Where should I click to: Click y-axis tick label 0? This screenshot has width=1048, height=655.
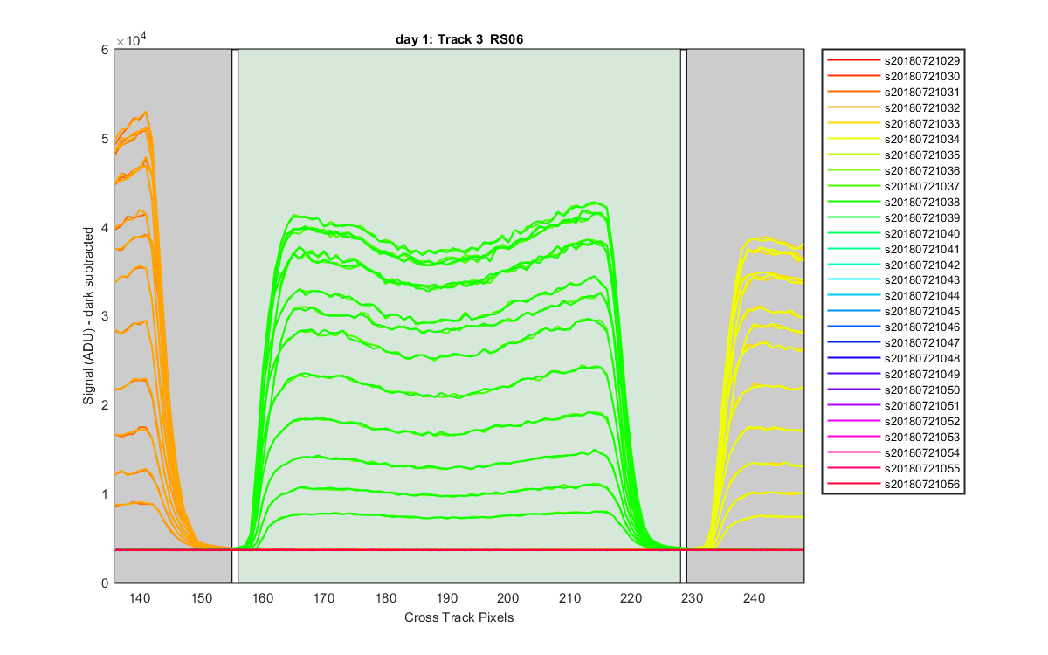106,583
